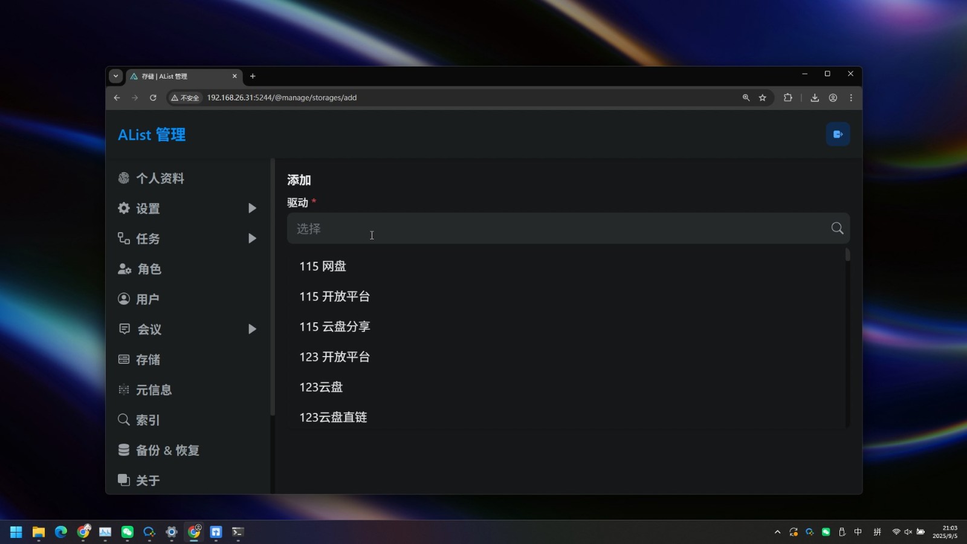Click the search magnifier in driver field

coord(837,228)
